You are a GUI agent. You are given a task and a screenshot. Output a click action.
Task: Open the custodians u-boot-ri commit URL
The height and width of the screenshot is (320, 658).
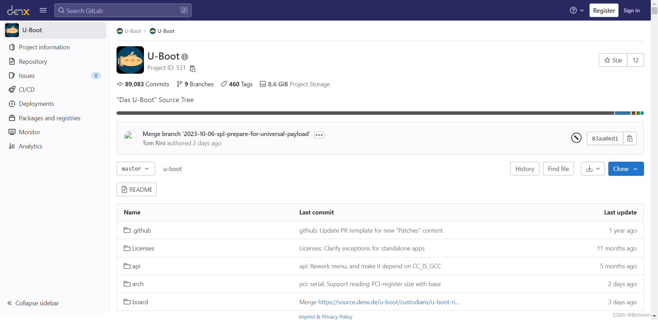coord(389,302)
